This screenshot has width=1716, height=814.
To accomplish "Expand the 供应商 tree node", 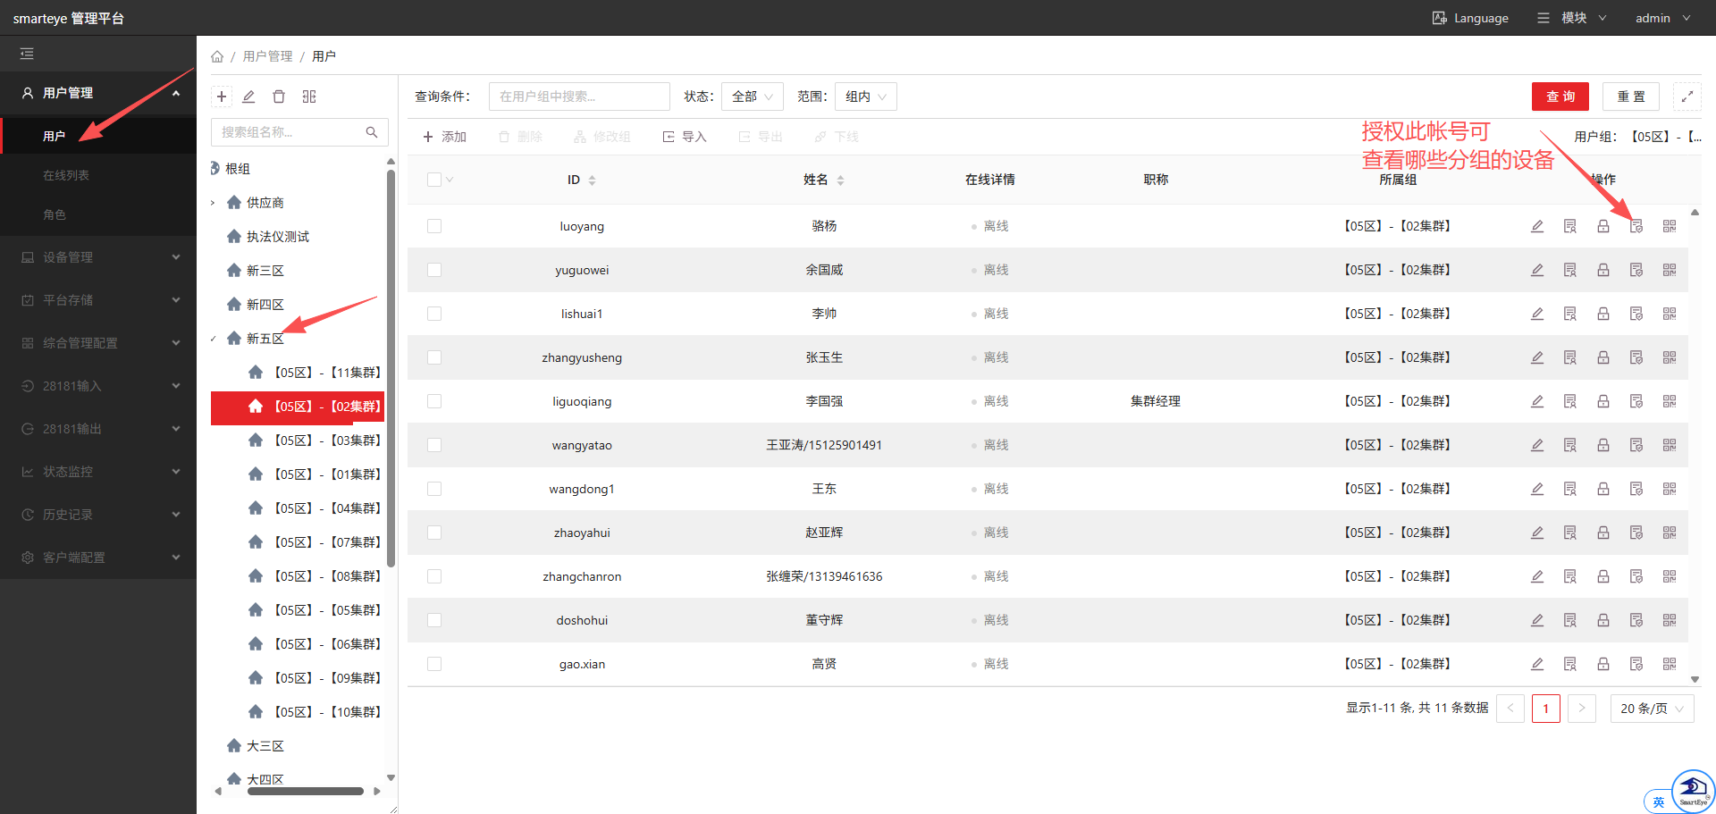I will (x=214, y=203).
